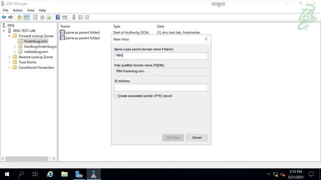
Task: Click the record sheet toolbar icon
Action: pos(80,17)
